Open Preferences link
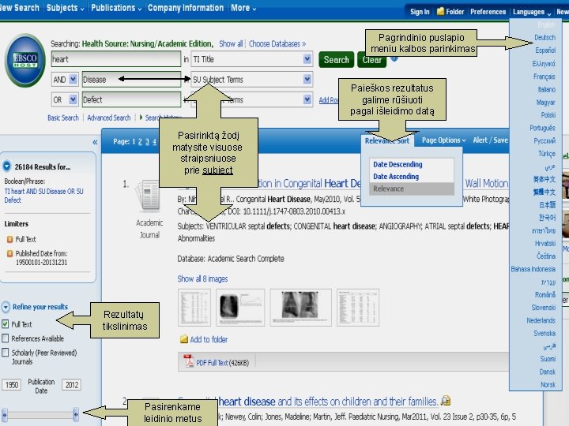This screenshot has height=426, width=569. pyautogui.click(x=488, y=12)
